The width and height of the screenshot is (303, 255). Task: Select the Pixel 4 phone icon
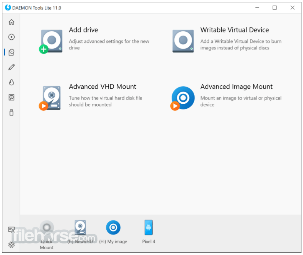pos(148,227)
